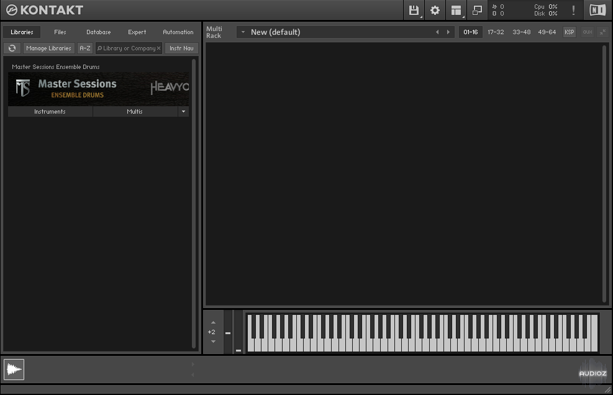Open the Automation tab
Screen dimensions: 613x395
click(178, 32)
